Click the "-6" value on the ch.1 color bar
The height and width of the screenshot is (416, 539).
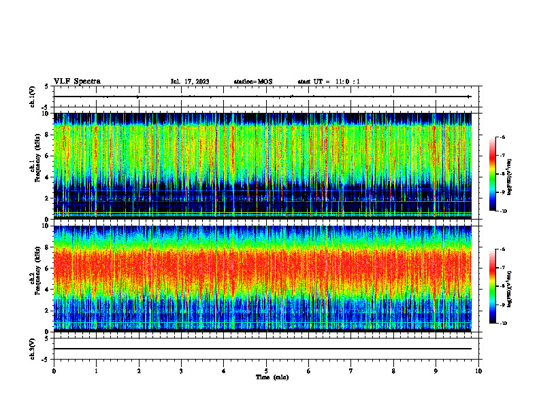tap(502, 137)
